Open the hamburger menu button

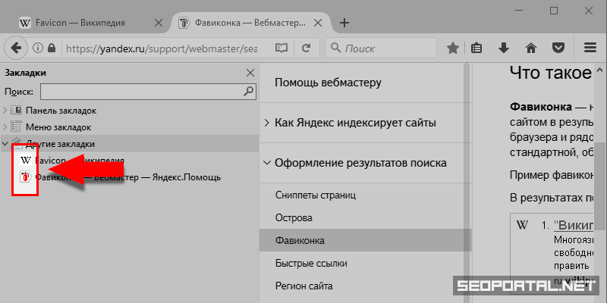point(590,48)
